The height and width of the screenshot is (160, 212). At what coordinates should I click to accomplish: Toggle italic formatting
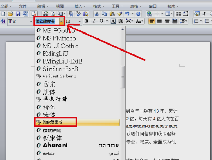(94, 21)
